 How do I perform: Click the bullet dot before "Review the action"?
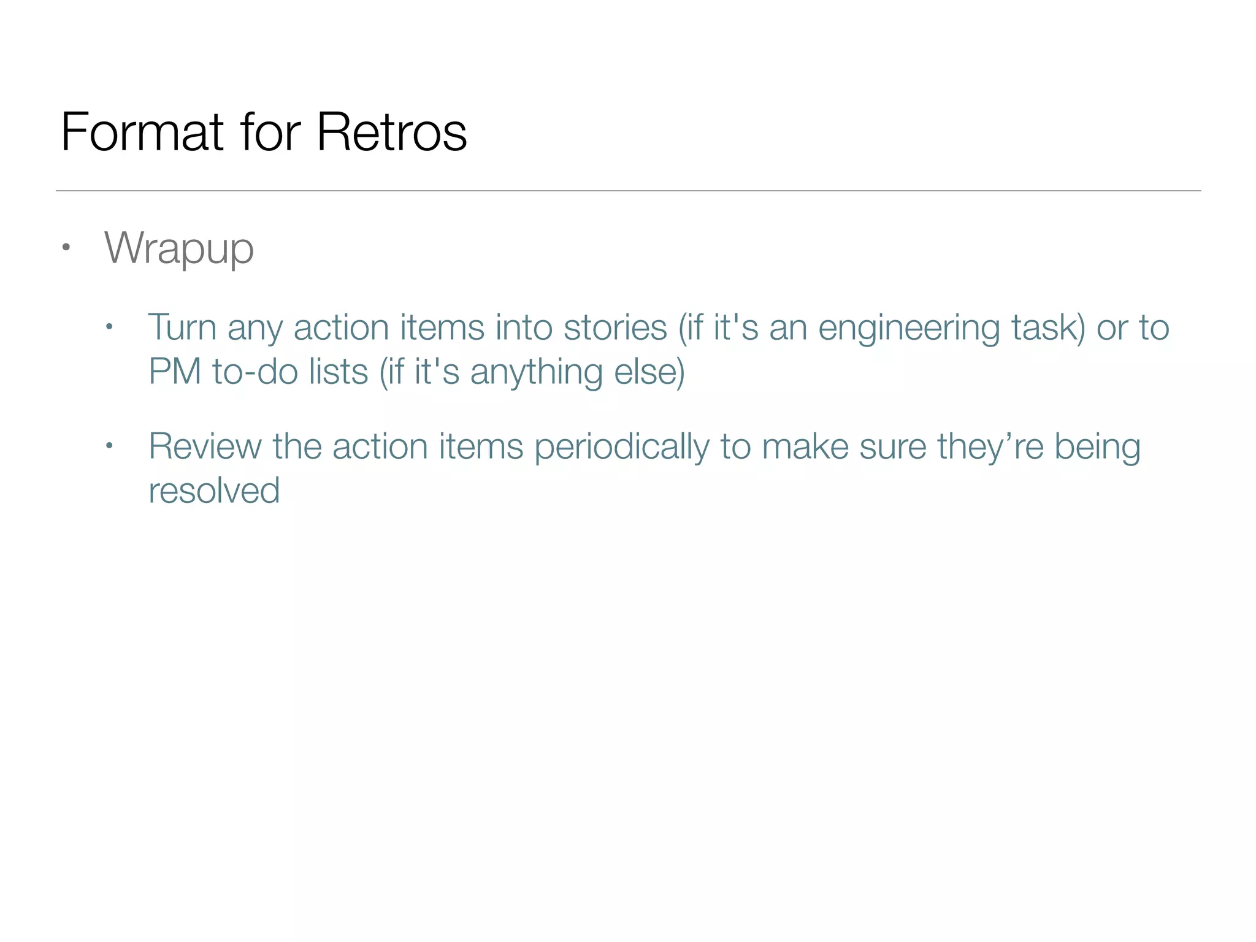[109, 446]
